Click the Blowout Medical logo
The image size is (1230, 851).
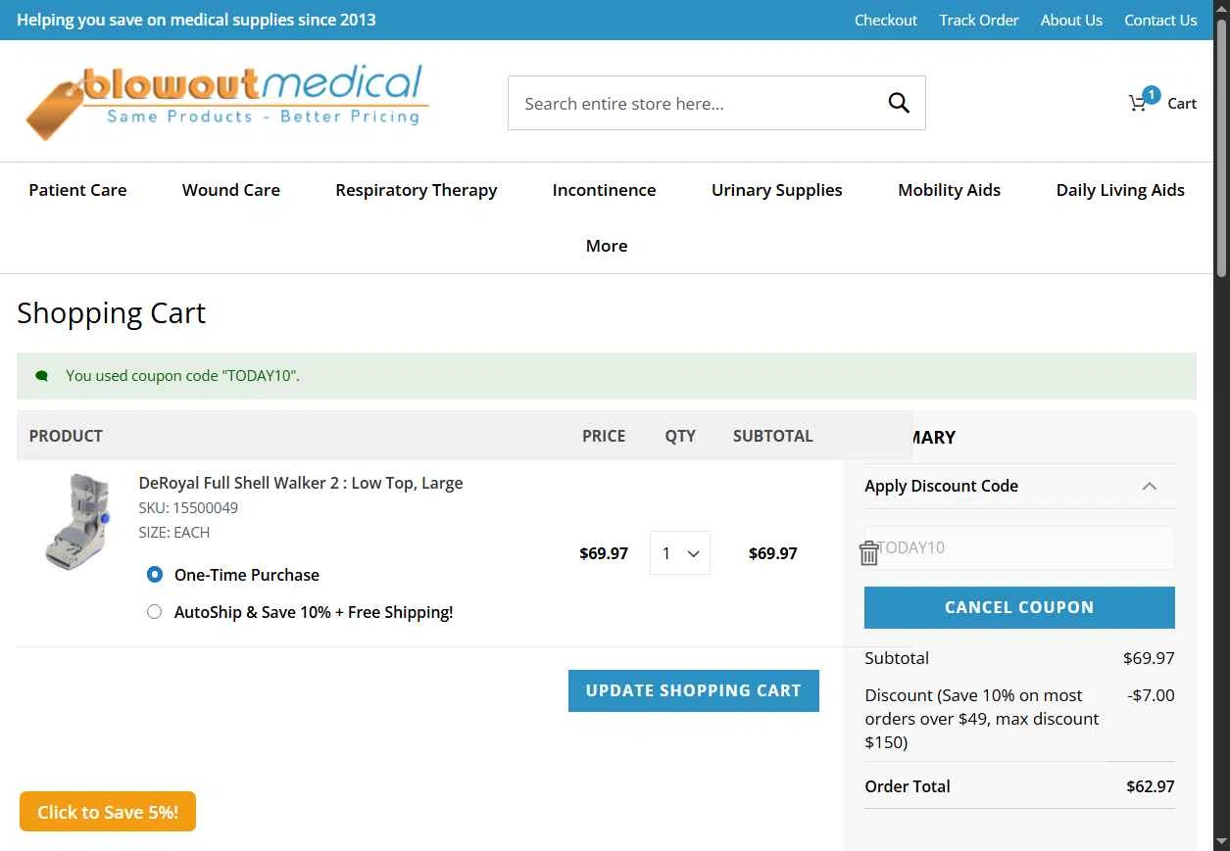pyautogui.click(x=227, y=101)
